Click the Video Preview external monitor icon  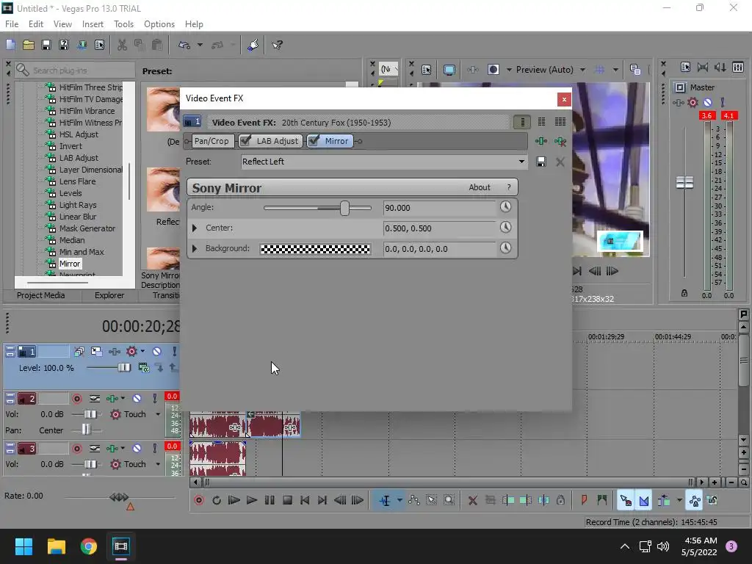(x=449, y=70)
